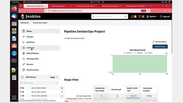Open Rhythmbox from the dock
Image resolution: width=183 pixels, height=103 pixels.
(14, 31)
